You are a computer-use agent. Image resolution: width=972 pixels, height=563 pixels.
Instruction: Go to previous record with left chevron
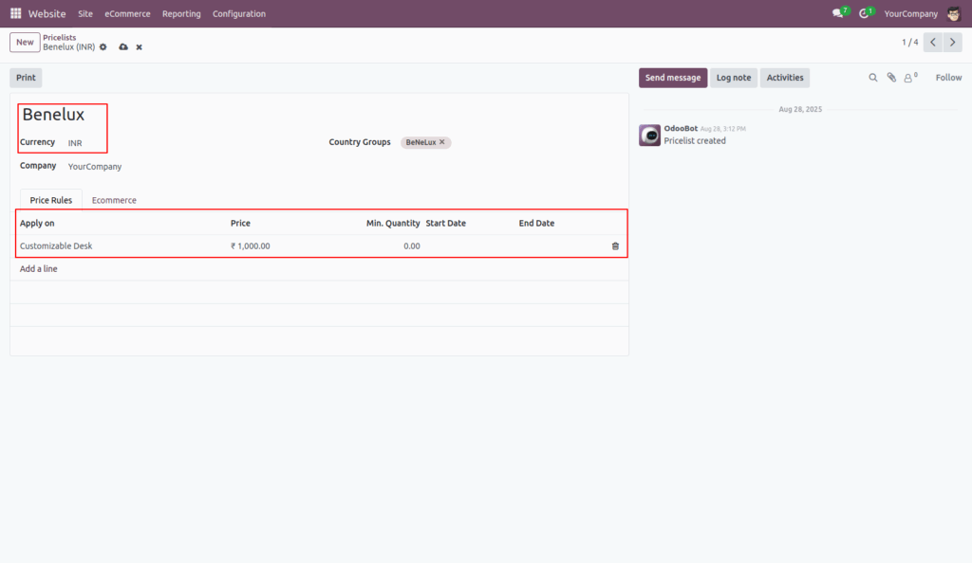931,42
